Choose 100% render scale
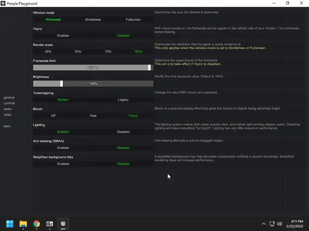Screen dimensions: 309x231 (138, 51)
